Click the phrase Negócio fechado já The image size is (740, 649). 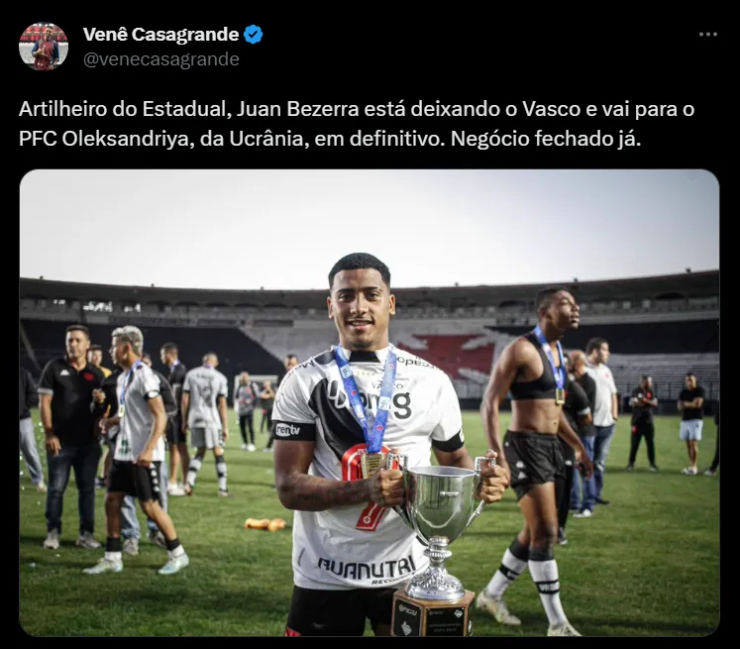[x=546, y=139]
